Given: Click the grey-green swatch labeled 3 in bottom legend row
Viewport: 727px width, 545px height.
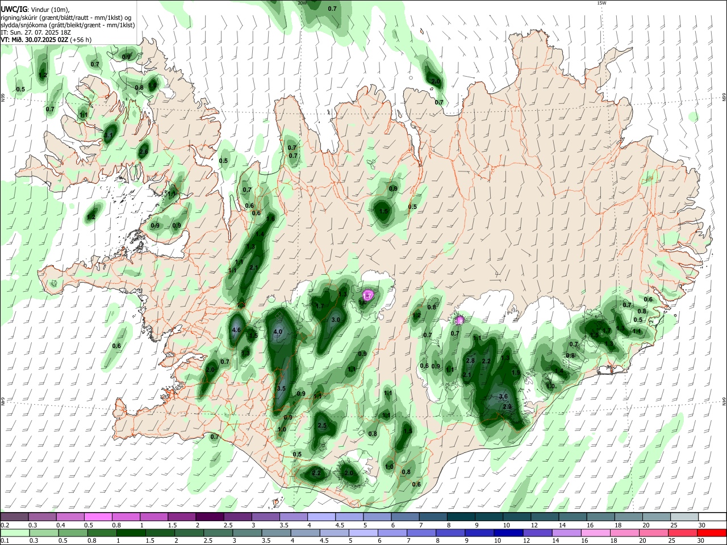Looking at the screenshot, I should click(246, 533).
